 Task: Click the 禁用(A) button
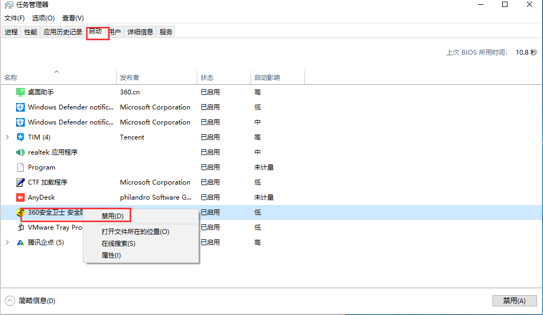point(513,301)
